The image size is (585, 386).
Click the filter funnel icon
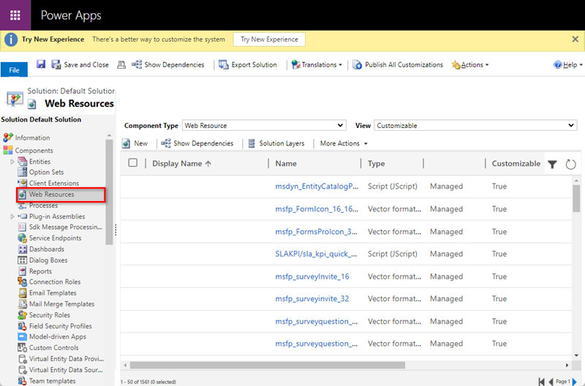pyautogui.click(x=553, y=164)
